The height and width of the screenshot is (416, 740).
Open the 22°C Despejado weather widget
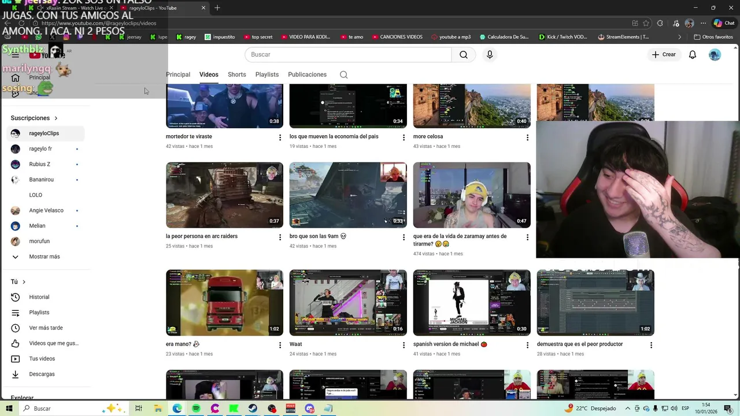(591, 408)
